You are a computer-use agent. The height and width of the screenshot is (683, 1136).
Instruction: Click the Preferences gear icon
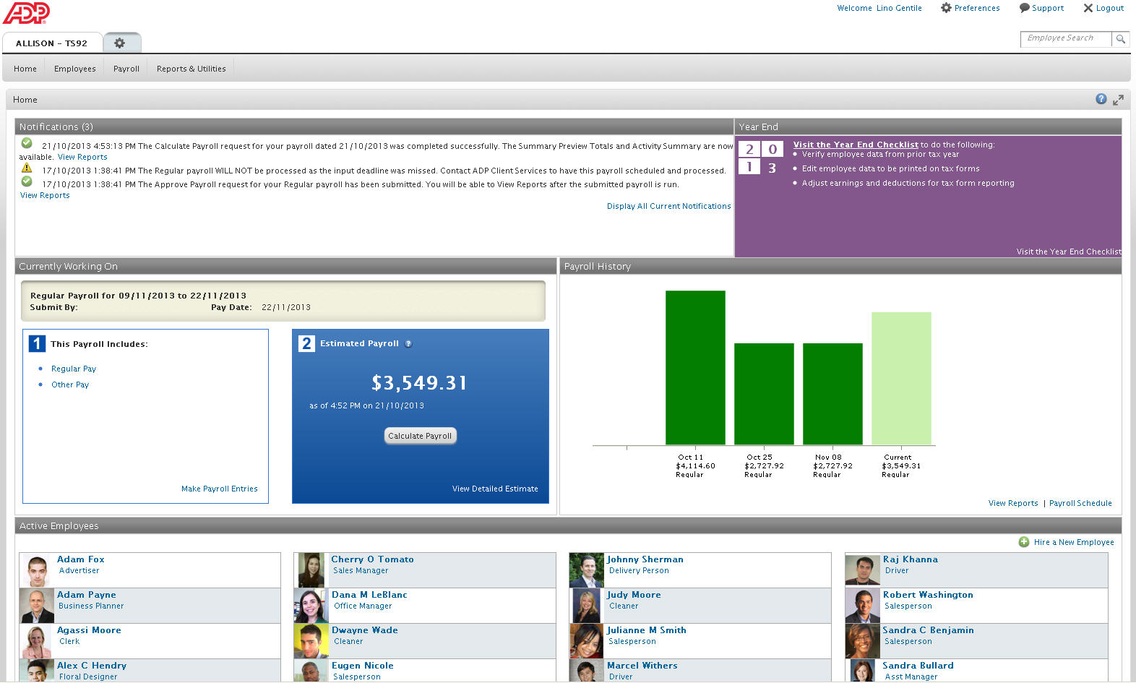coord(946,8)
